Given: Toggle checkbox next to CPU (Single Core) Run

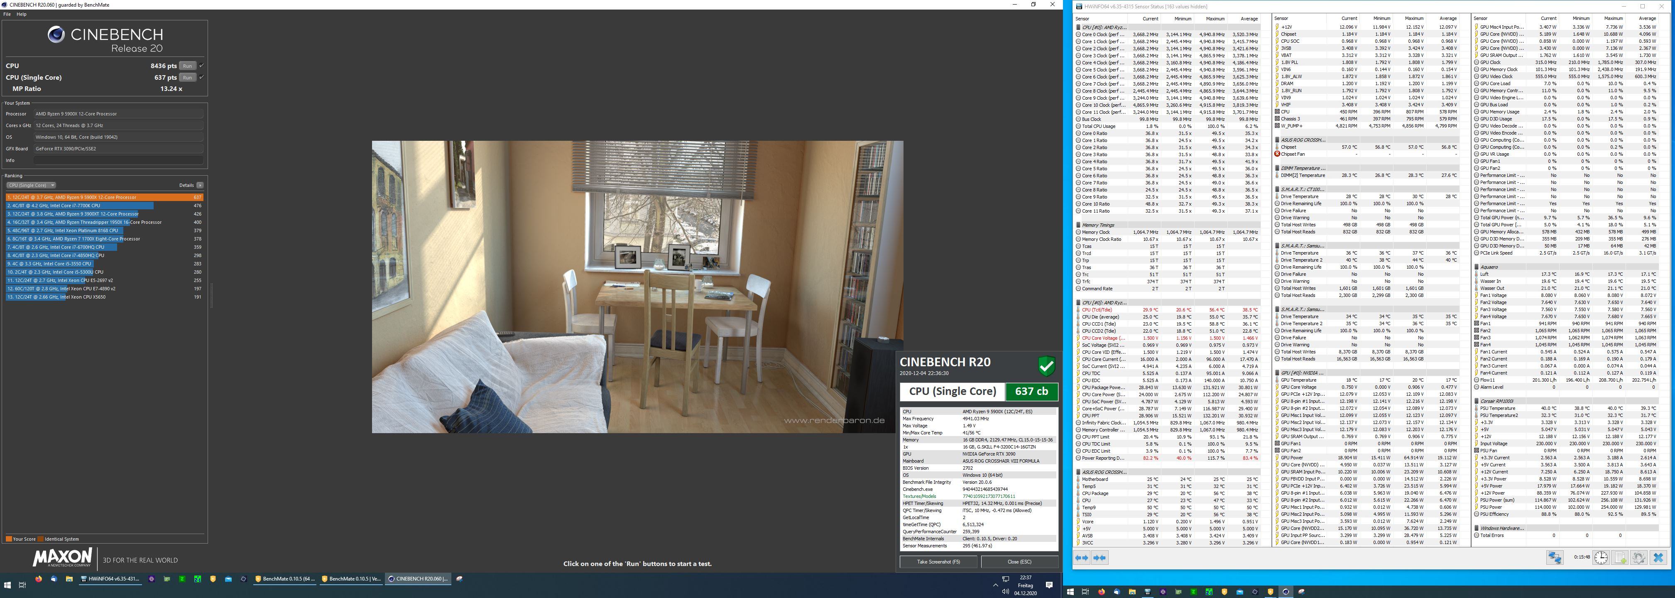Looking at the screenshot, I should pyautogui.click(x=201, y=77).
